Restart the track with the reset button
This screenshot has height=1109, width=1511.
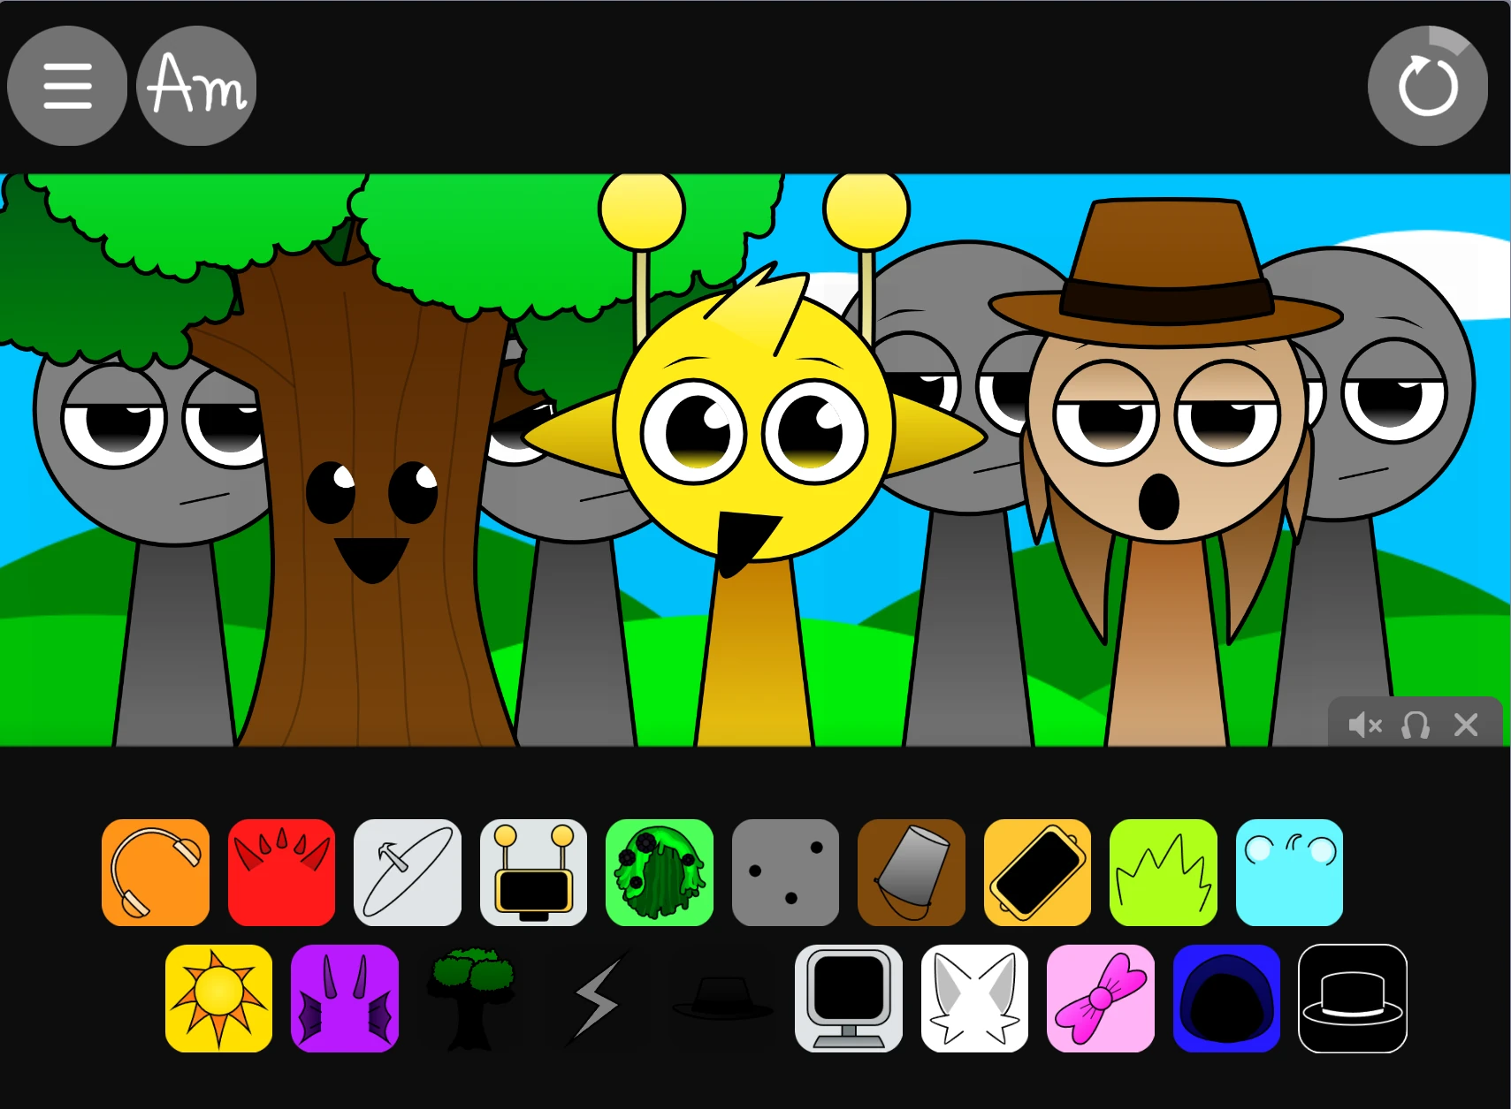tap(1426, 85)
